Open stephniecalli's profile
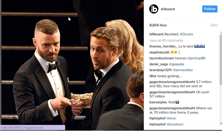The image size is (222, 131). click(159, 52)
